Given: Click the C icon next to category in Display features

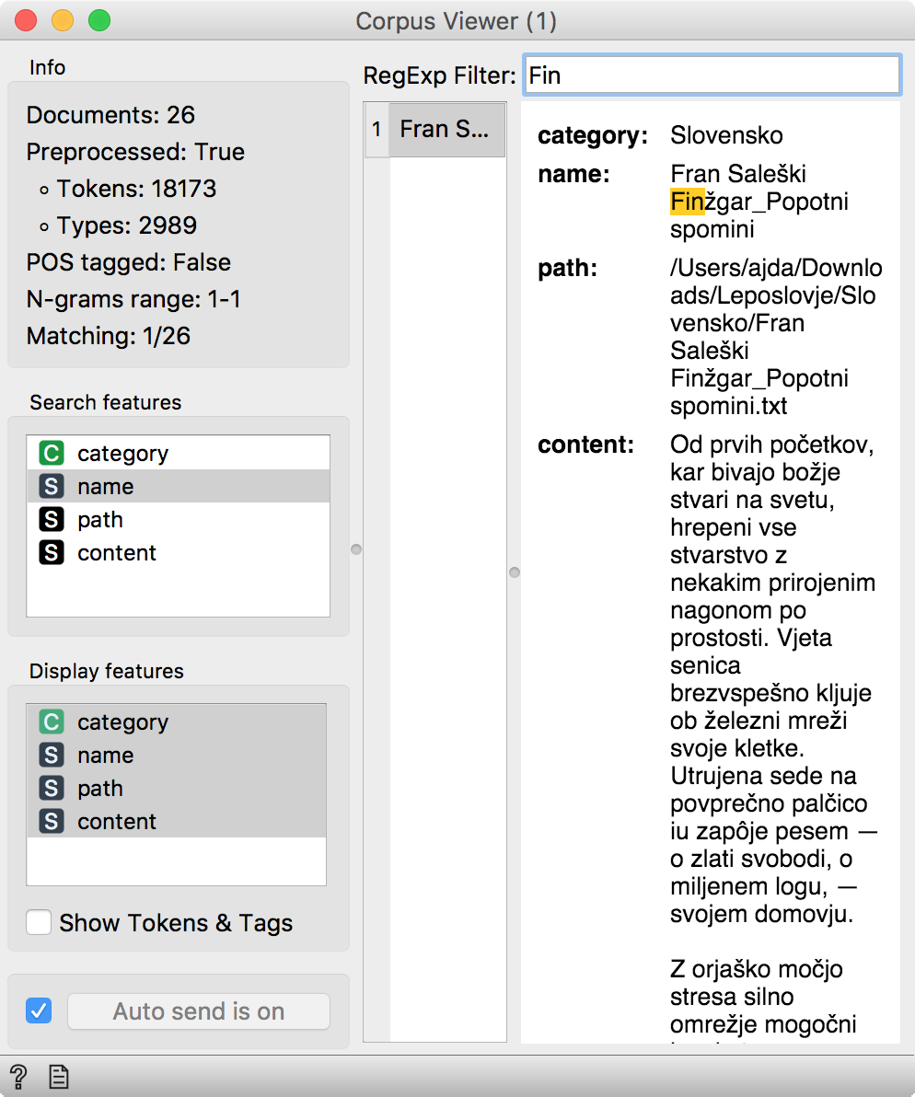Looking at the screenshot, I should [x=52, y=722].
